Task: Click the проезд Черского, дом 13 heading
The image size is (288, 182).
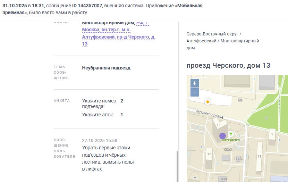Action: [228, 65]
